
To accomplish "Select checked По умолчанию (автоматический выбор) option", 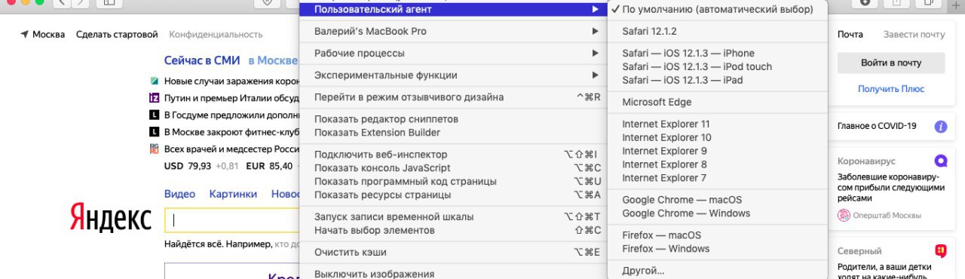I will [x=717, y=10].
